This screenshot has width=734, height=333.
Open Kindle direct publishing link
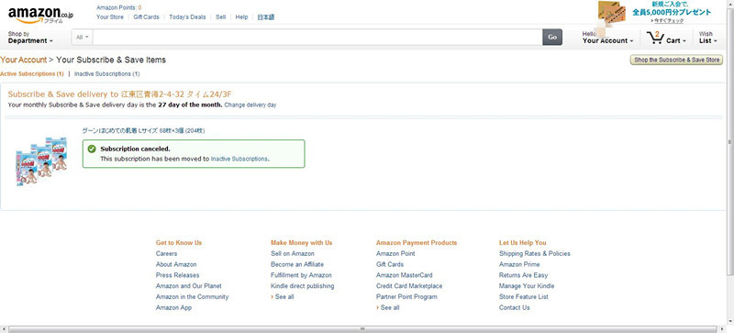303,285
